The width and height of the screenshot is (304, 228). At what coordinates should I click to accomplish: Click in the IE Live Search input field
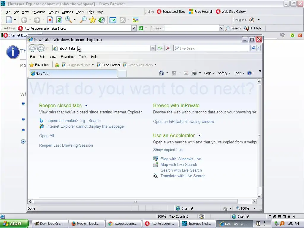pyautogui.click(x=211, y=48)
